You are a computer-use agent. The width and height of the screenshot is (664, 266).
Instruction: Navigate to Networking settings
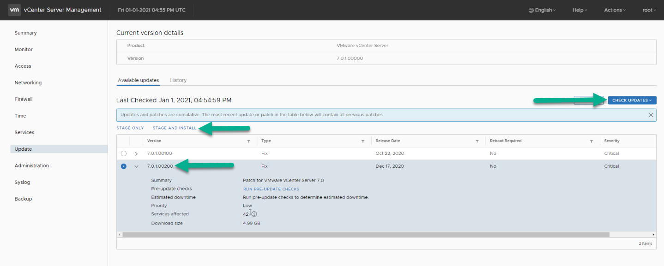coord(28,83)
